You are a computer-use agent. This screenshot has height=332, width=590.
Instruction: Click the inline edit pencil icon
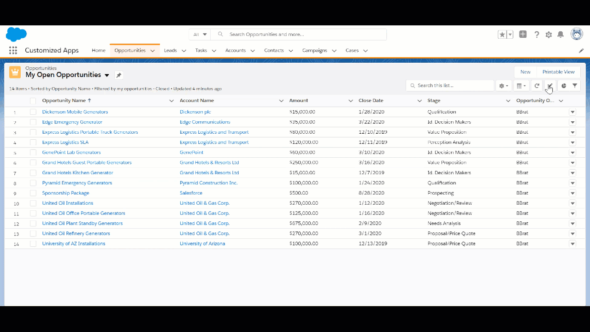549,85
